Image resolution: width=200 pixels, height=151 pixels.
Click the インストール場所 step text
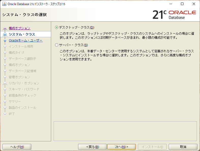21,46
